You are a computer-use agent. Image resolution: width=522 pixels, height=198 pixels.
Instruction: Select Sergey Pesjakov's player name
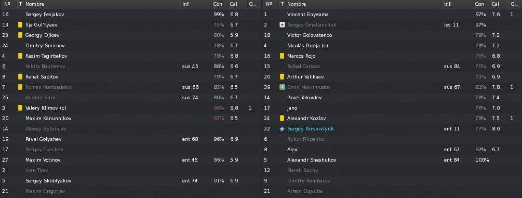click(45, 15)
